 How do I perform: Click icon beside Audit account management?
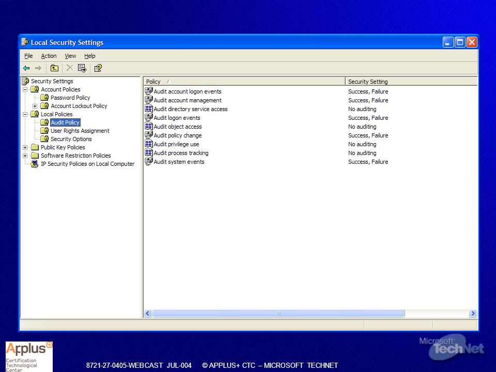click(x=149, y=100)
